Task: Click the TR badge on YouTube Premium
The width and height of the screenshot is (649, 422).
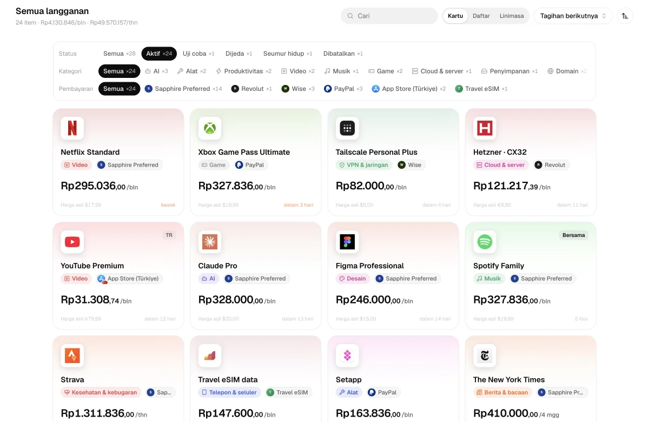Action: pos(169,235)
